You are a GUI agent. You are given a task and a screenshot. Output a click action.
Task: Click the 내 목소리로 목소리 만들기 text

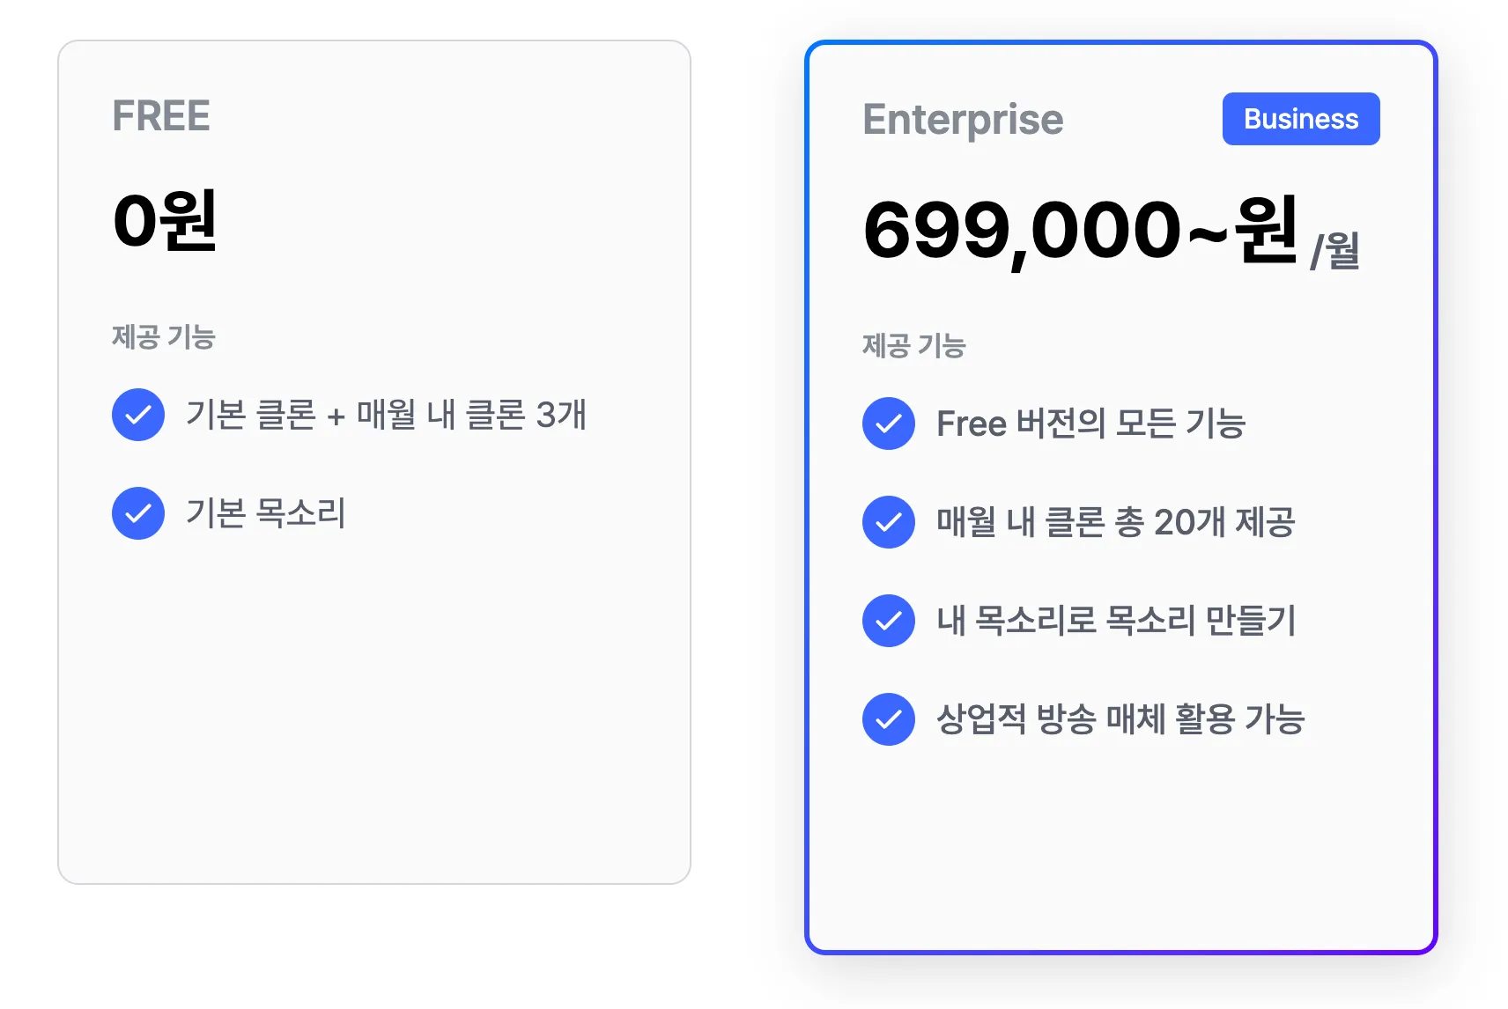[x=1116, y=621]
